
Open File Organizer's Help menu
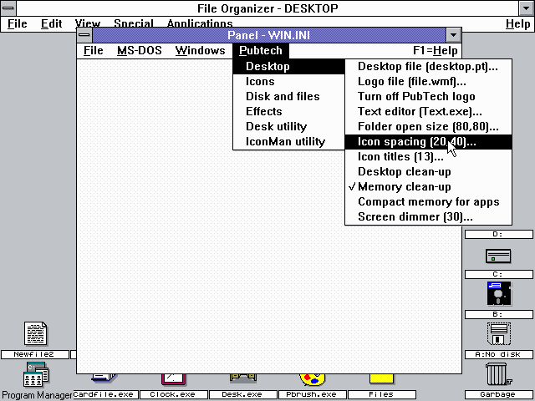tap(518, 24)
